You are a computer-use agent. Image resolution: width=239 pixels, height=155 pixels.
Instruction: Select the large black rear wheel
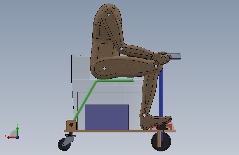pyautogui.click(x=166, y=141)
